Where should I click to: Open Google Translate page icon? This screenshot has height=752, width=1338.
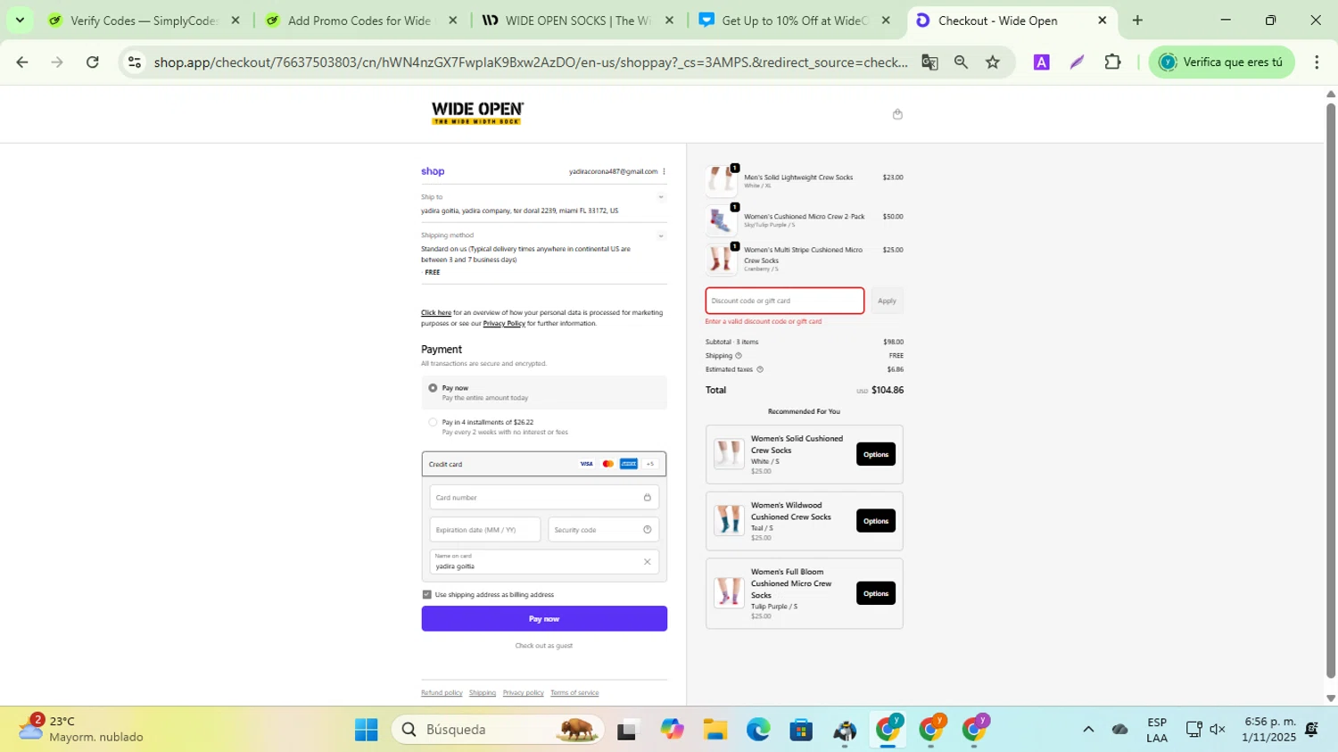tap(929, 62)
